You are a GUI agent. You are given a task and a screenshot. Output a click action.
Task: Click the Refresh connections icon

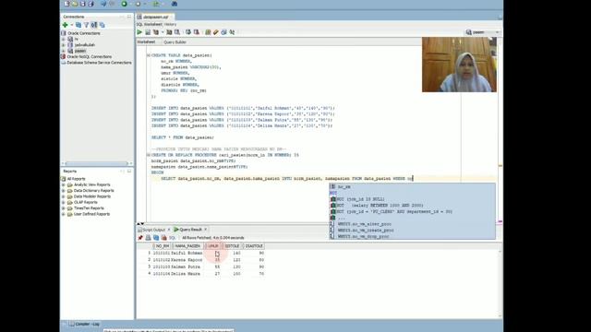point(78,25)
